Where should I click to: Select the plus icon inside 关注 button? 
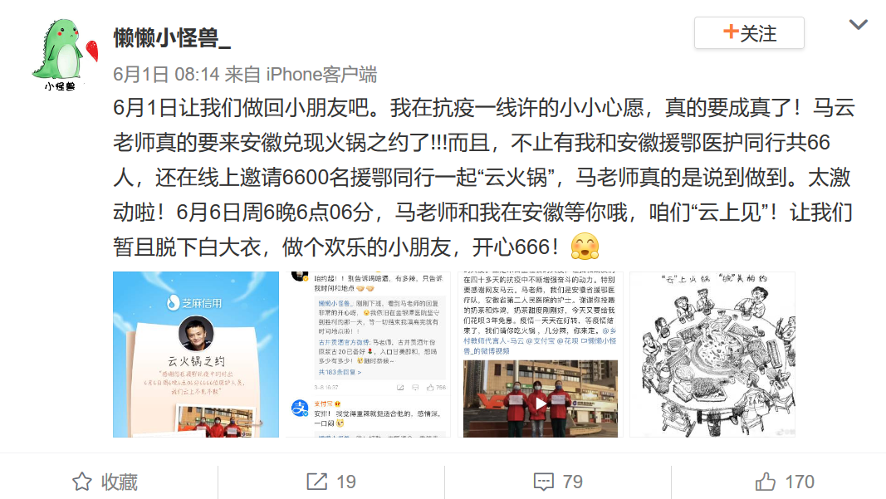click(x=731, y=32)
